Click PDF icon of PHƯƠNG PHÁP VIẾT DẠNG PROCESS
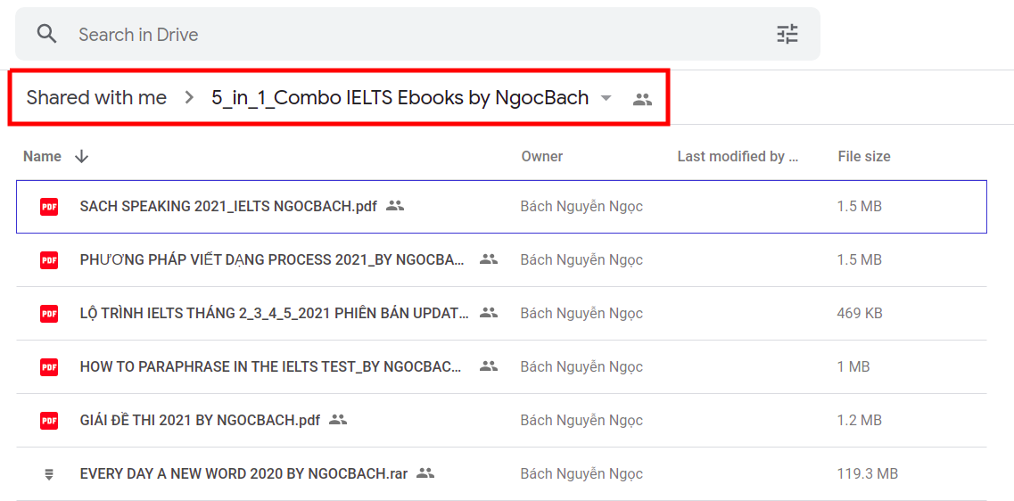The height and width of the screenshot is (501, 1014). click(x=48, y=260)
